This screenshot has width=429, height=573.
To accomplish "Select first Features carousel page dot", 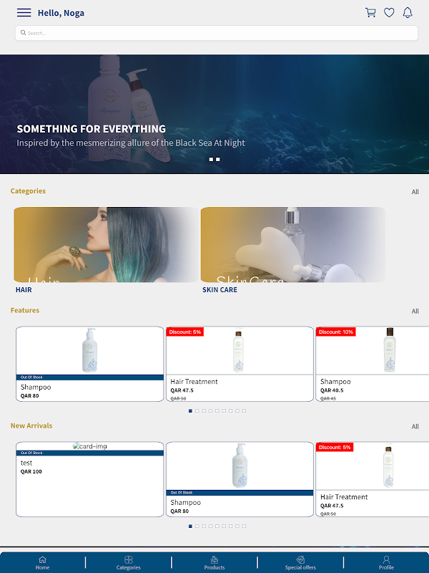I will (190, 411).
